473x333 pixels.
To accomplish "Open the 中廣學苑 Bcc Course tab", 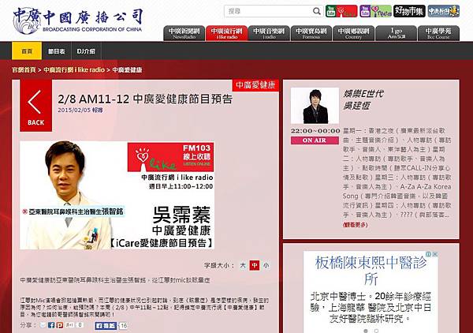I will pos(438,33).
